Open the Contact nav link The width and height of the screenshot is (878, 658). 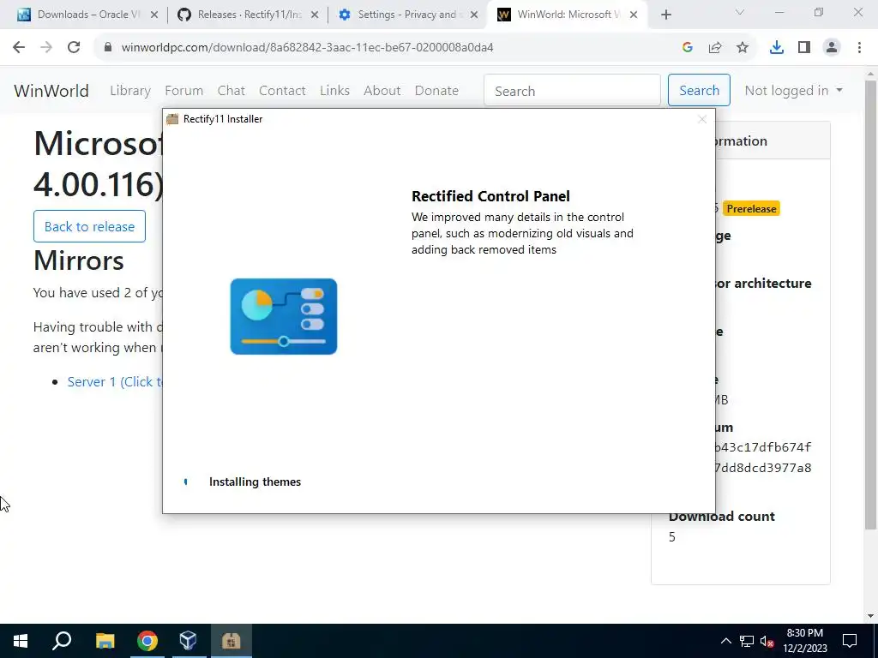282,91
